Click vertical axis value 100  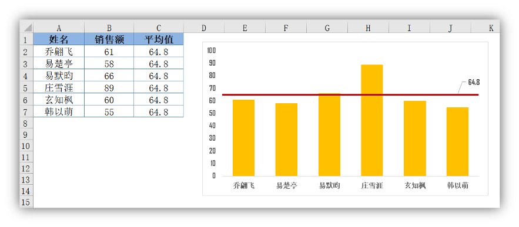click(211, 50)
